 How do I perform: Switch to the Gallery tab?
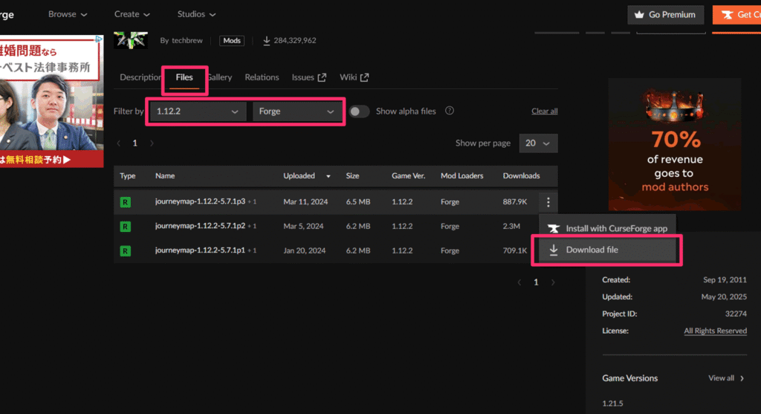220,77
